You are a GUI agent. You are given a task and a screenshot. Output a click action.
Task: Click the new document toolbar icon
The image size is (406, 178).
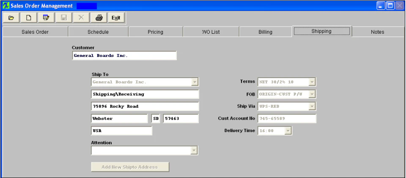[29, 18]
